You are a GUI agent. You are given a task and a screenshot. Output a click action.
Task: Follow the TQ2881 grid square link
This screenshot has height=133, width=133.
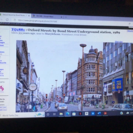(18, 30)
